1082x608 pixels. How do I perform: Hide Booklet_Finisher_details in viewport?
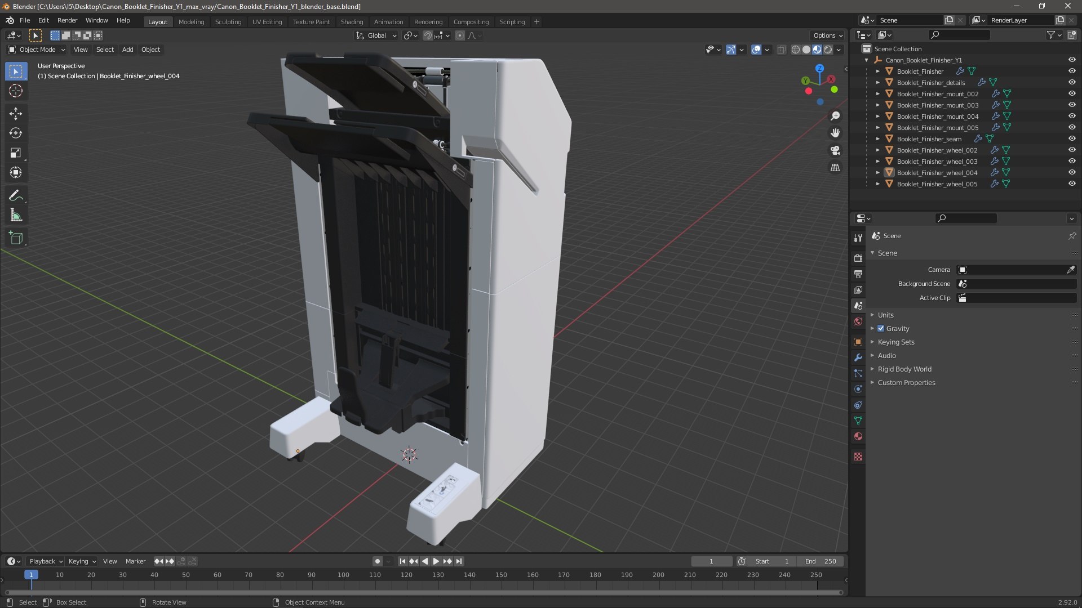point(1072,82)
